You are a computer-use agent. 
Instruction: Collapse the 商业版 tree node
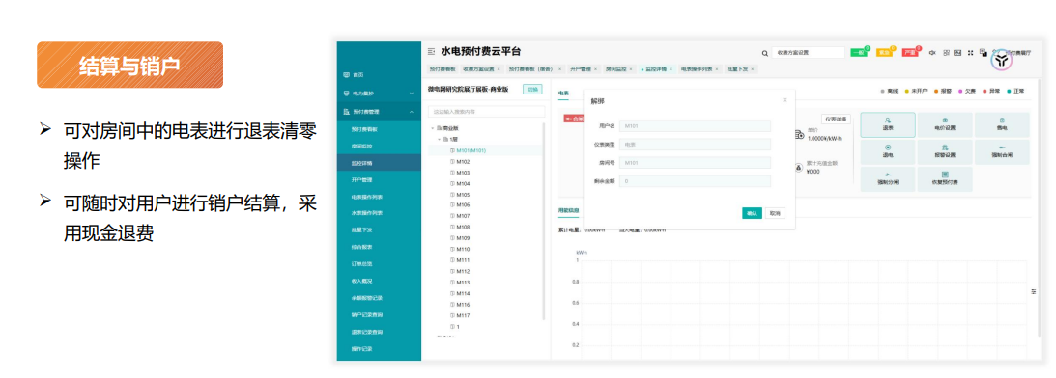tap(432, 128)
